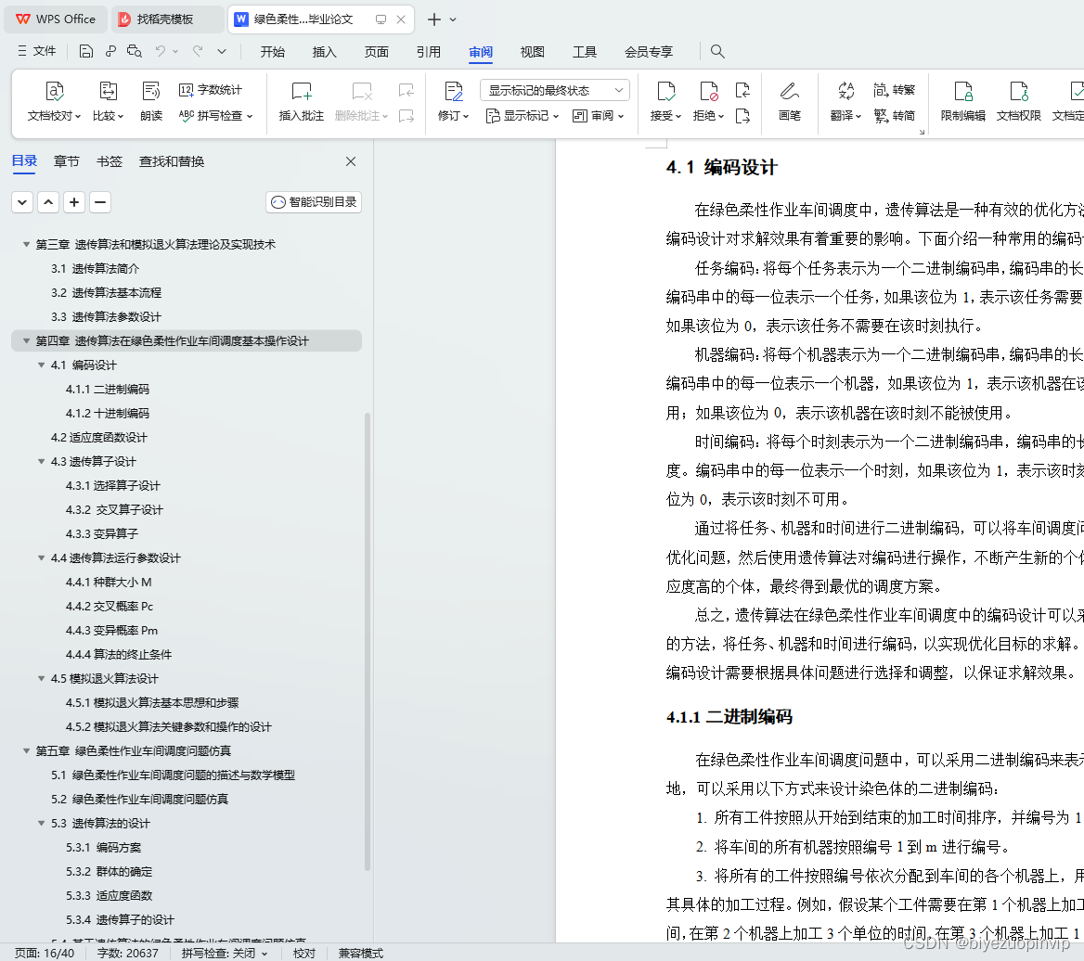Viewport: 1084px width, 961px height.
Task: Toggle 拼写检查: 关闭 in status bar
Action: 225,953
